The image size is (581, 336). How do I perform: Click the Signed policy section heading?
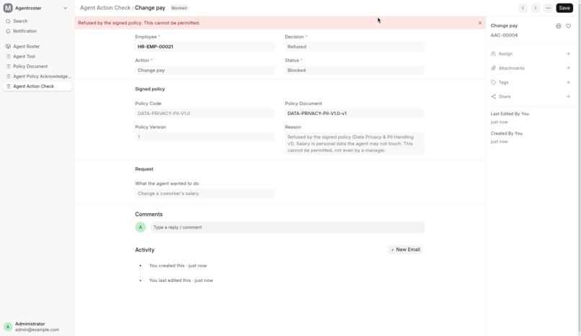pos(150,89)
